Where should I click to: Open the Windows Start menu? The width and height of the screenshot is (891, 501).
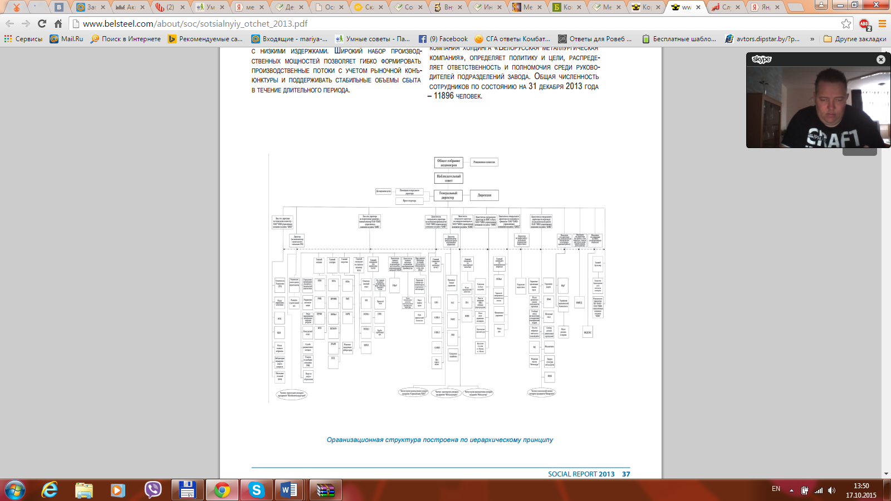pyautogui.click(x=15, y=490)
